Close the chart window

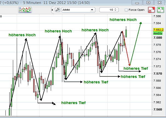159,2
